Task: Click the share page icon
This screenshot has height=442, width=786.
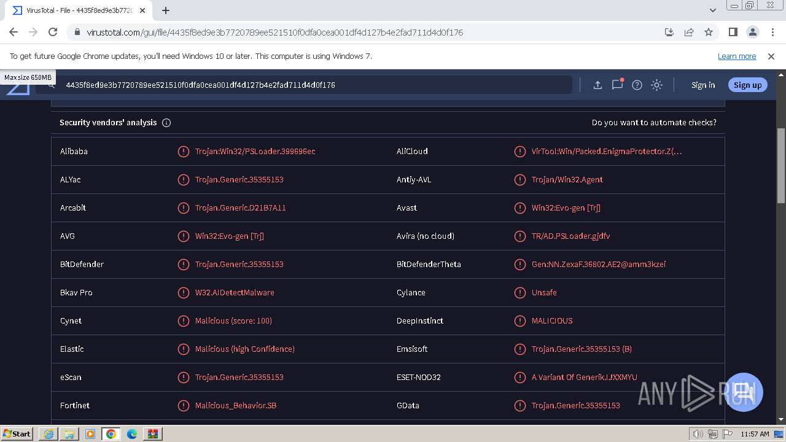Action: click(689, 32)
